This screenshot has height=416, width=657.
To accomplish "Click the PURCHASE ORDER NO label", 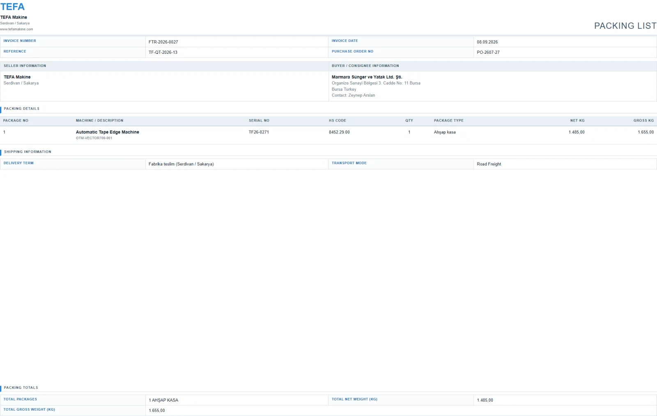I will tap(352, 51).
